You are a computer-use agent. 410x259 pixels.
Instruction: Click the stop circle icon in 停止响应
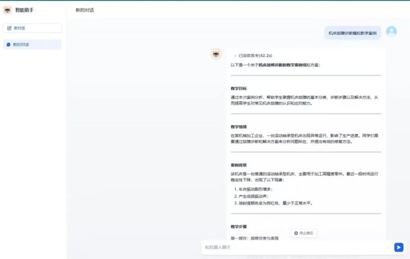296,233
